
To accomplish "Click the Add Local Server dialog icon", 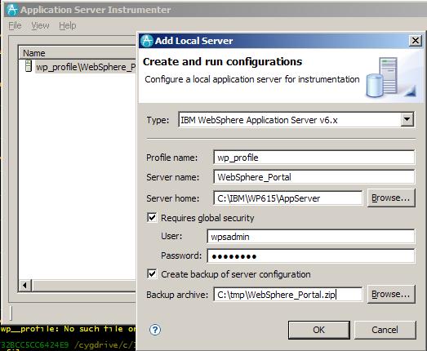I will click(147, 41).
